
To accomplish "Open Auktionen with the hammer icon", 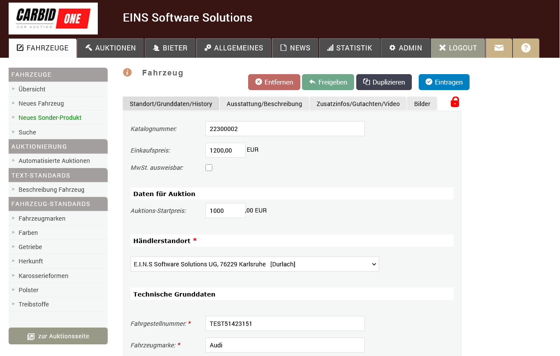I will pyautogui.click(x=110, y=48).
